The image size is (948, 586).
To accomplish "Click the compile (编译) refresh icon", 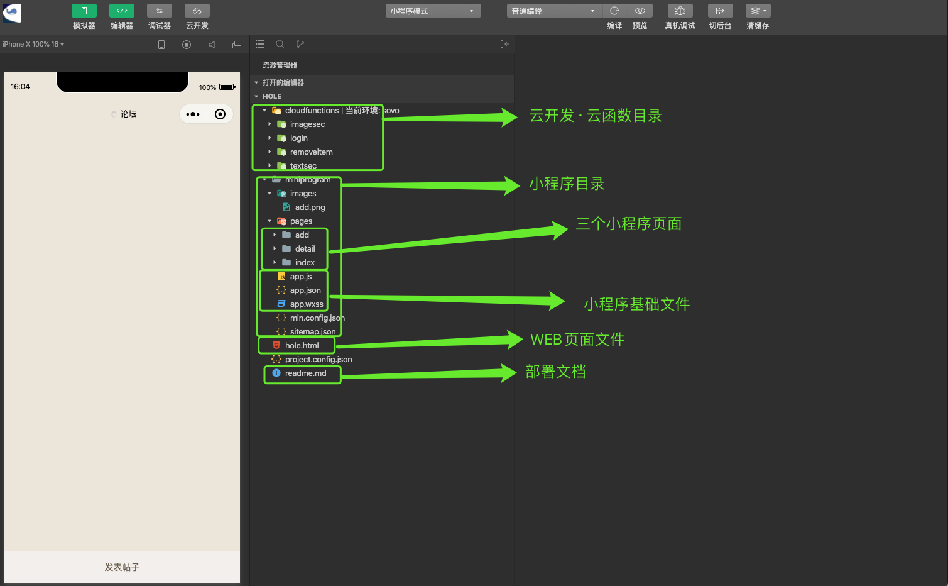I will pos(615,11).
